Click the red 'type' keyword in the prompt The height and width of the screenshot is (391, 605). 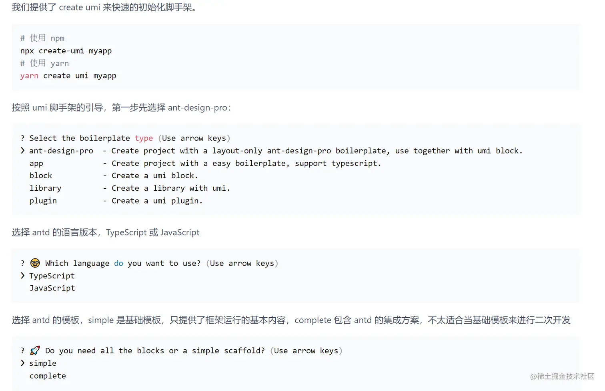[144, 138]
